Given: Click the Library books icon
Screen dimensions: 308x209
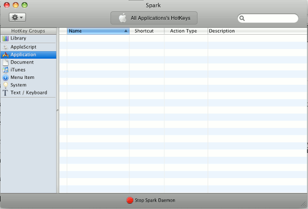Looking at the screenshot, I should point(5,38).
